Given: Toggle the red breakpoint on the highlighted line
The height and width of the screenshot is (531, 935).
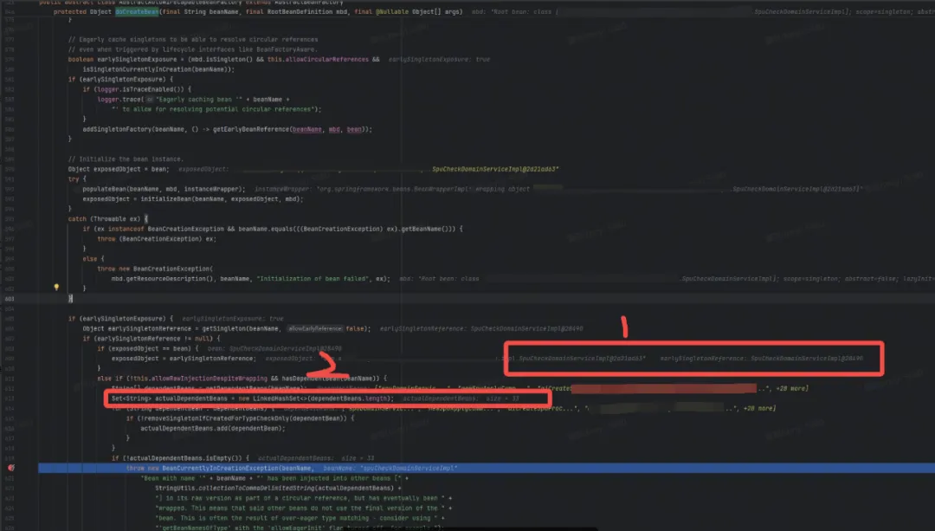Looking at the screenshot, I should (10, 468).
